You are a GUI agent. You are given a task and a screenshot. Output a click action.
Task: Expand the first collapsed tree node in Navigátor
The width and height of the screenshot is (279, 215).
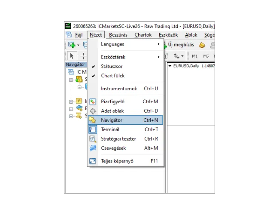[x=71, y=101]
